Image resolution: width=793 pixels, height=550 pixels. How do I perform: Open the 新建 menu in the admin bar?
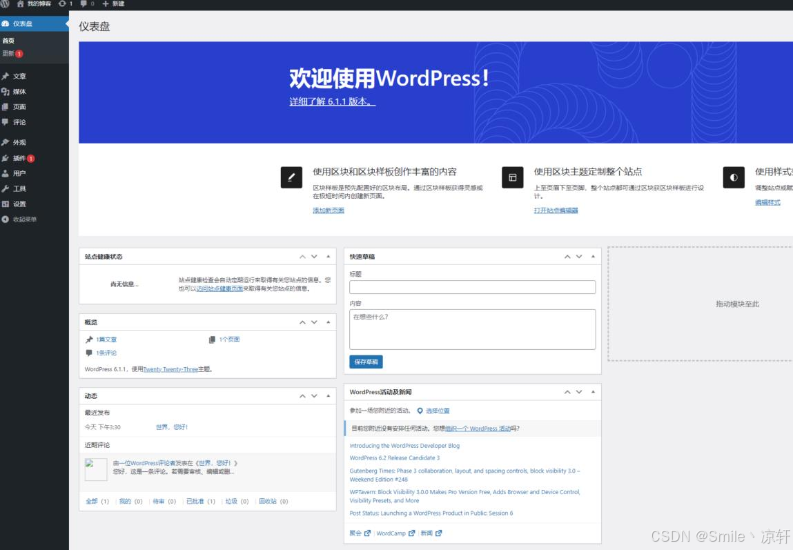coord(113,3)
